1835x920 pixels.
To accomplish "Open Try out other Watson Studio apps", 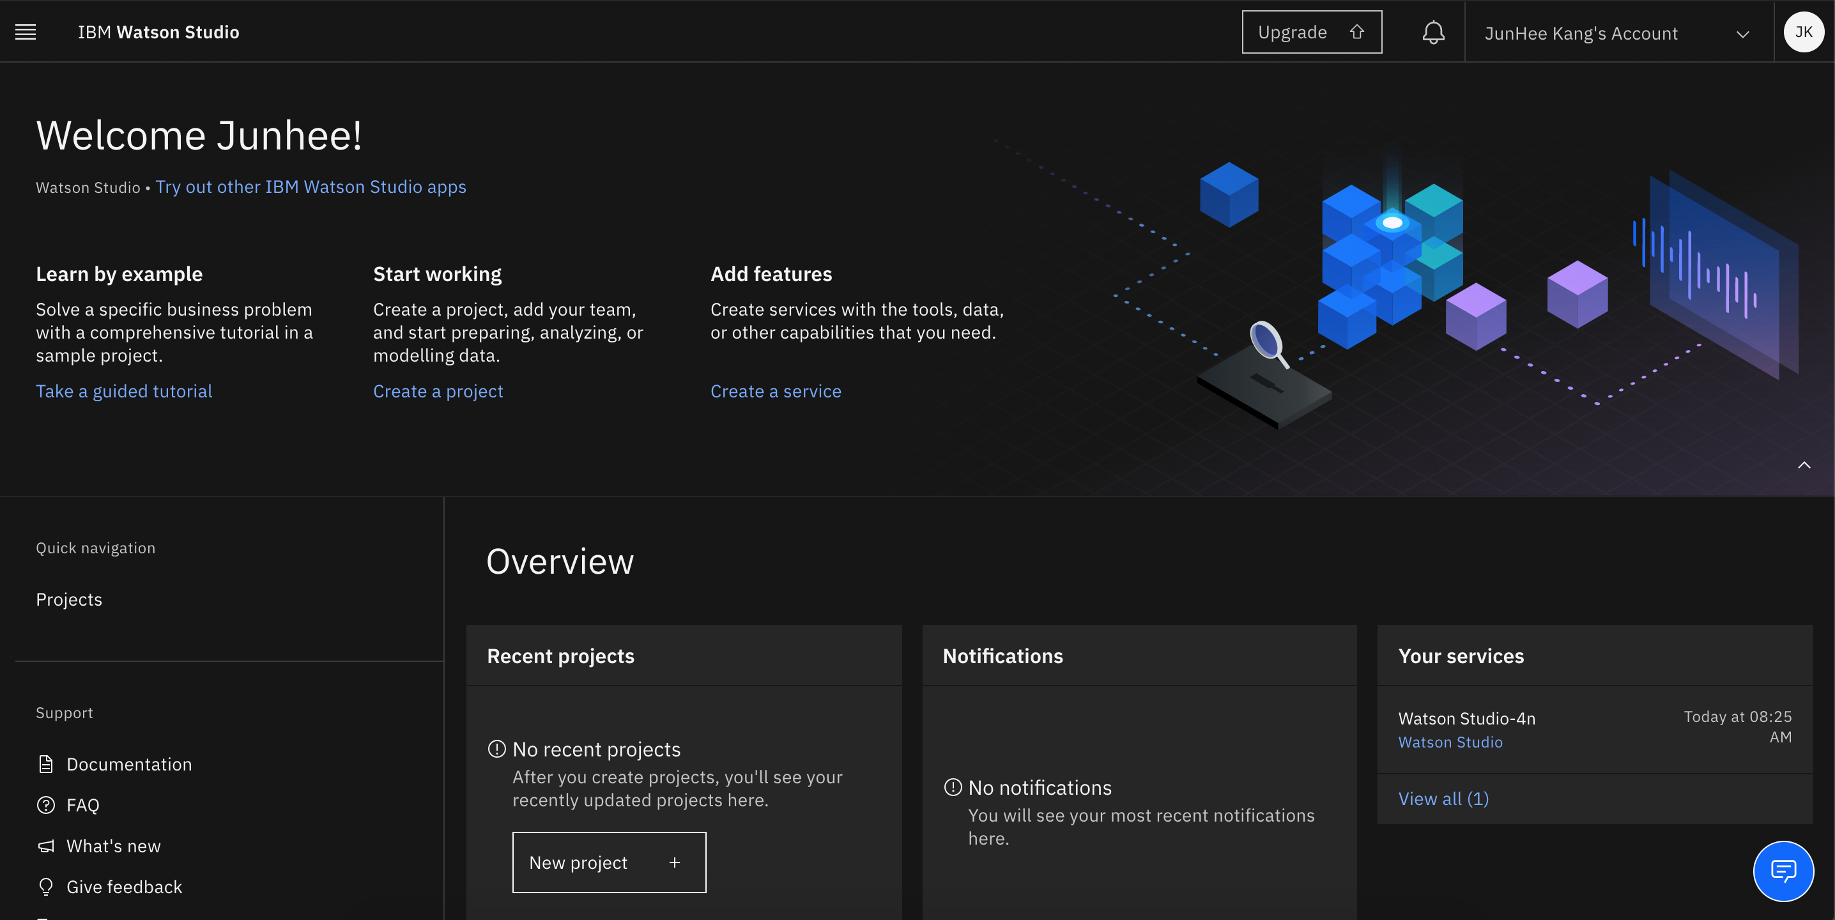I will (x=311, y=187).
